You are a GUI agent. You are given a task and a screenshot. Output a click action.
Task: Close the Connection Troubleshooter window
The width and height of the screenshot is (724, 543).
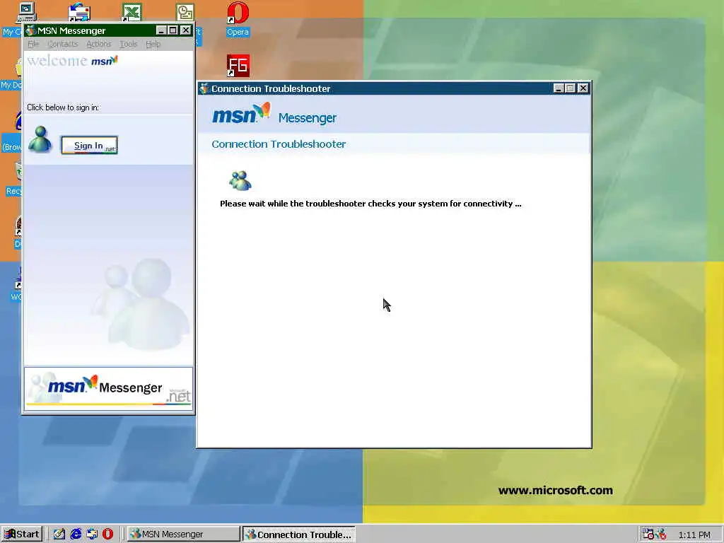click(583, 88)
